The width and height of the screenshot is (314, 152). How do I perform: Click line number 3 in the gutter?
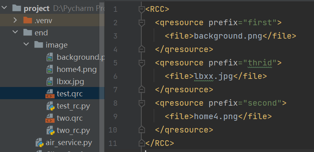115,36
